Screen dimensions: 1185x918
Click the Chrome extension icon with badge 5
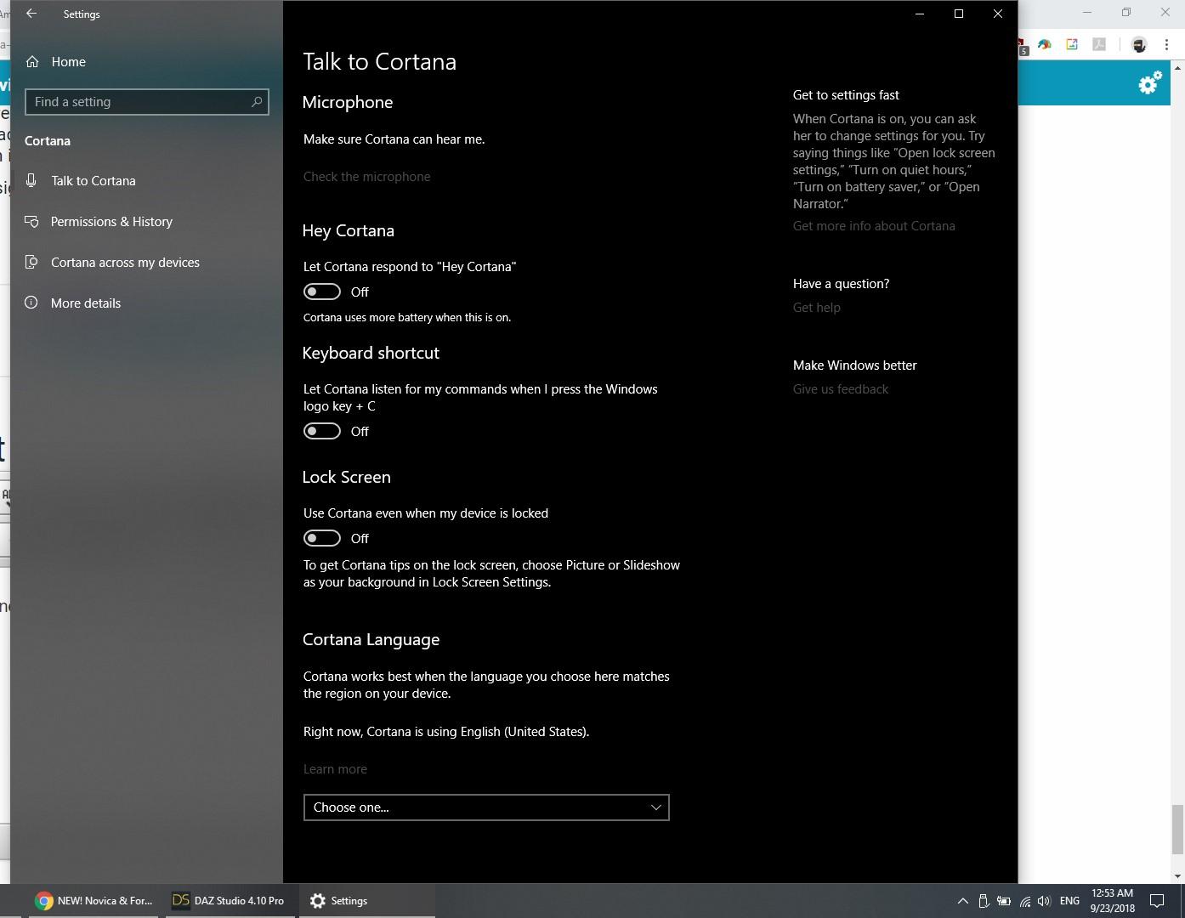[x=1022, y=46]
